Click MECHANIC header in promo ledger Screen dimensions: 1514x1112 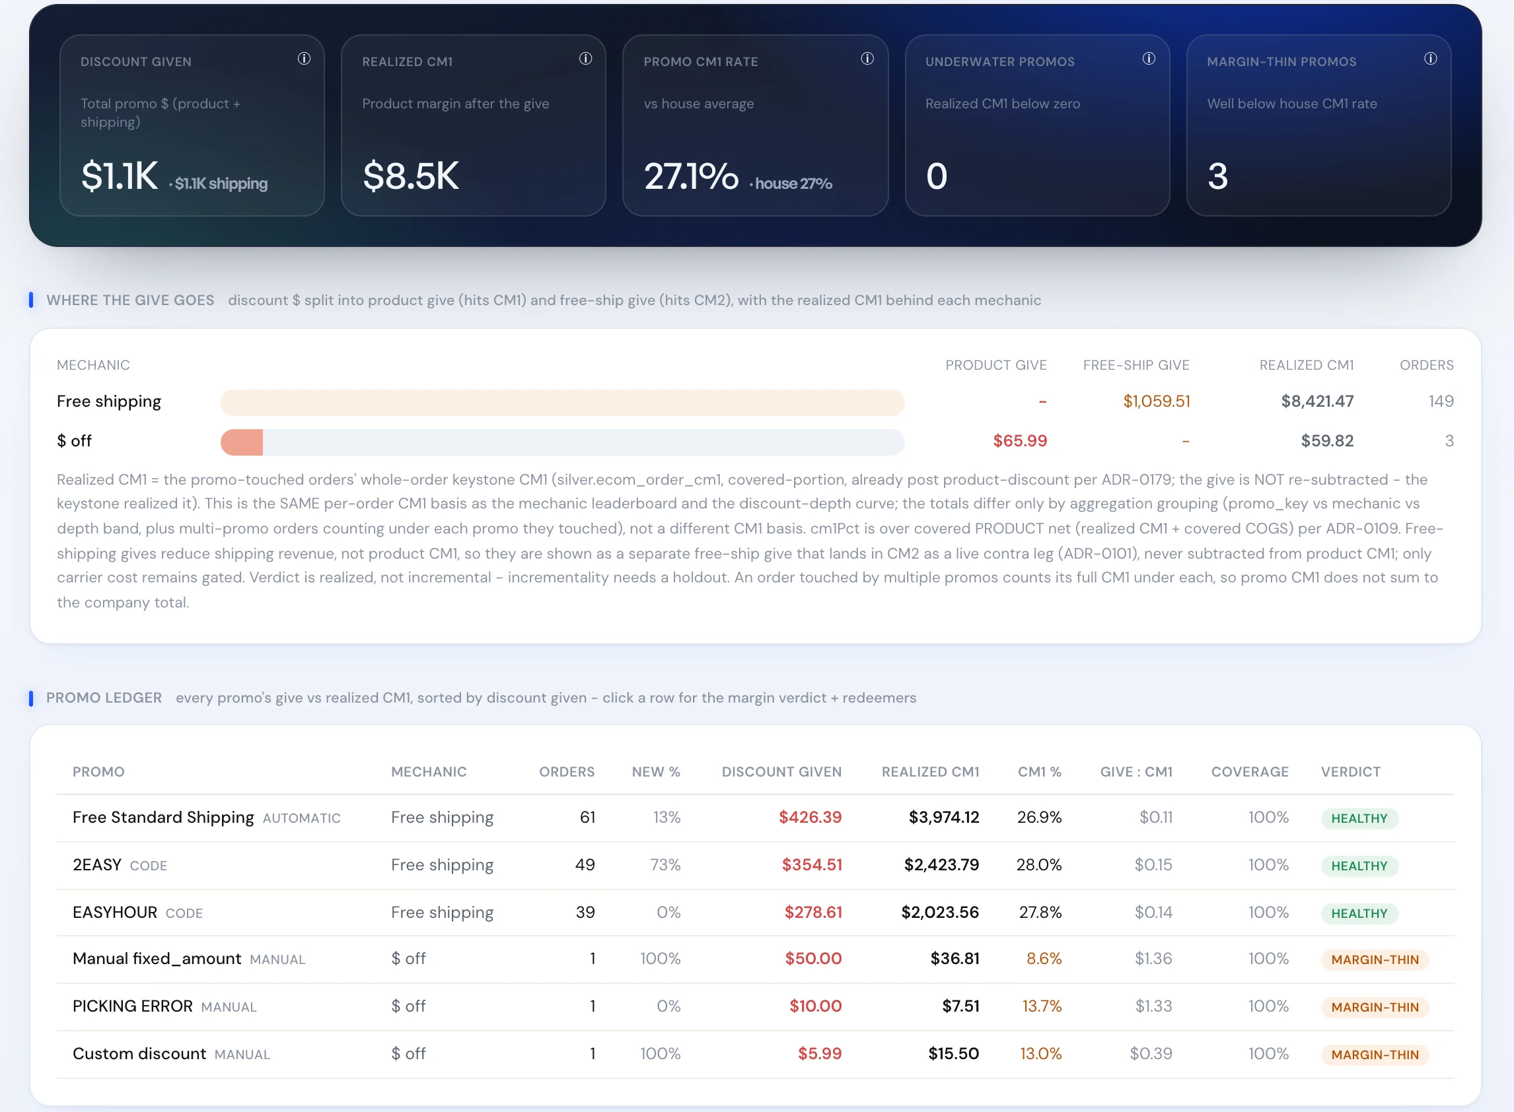[429, 772]
